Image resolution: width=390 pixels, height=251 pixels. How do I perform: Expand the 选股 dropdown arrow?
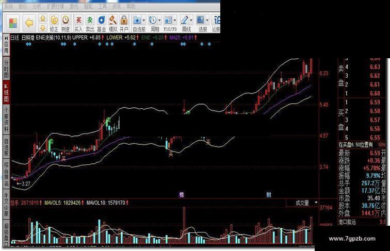pos(207,20)
